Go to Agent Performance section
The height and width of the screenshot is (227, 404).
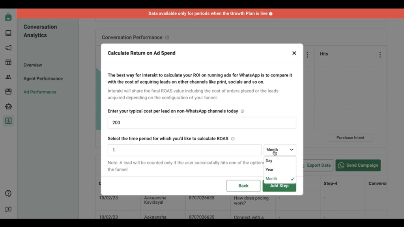(x=43, y=78)
